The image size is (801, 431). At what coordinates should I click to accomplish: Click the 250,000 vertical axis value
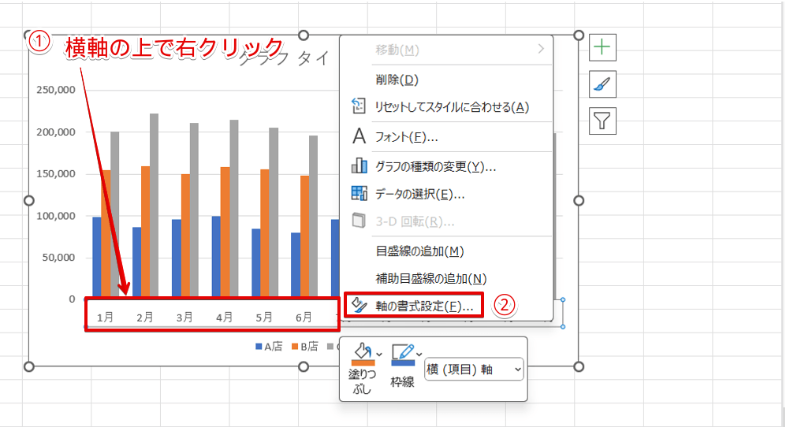(x=56, y=90)
